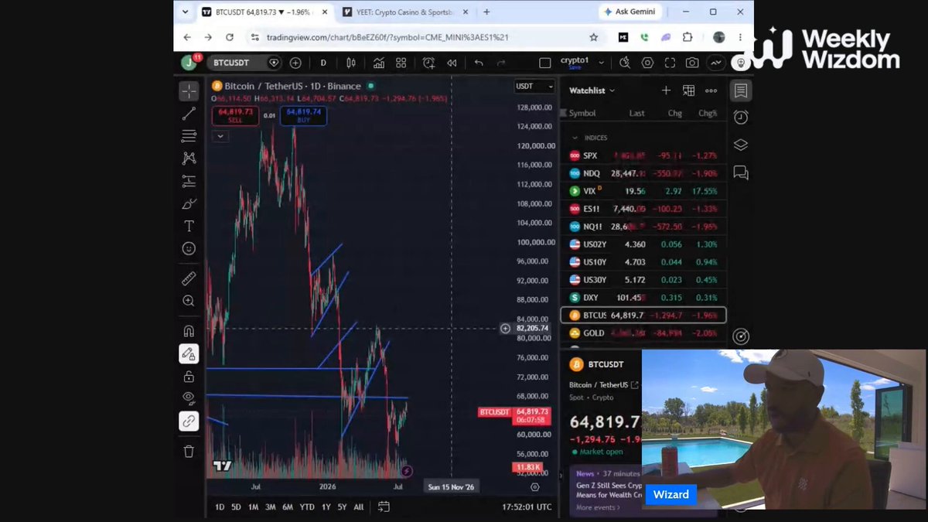Select the ruler measure tool
This screenshot has height=522, width=928.
pos(189,278)
